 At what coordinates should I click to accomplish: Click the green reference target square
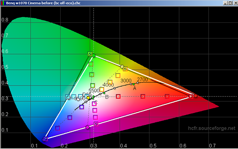point(90,54)
